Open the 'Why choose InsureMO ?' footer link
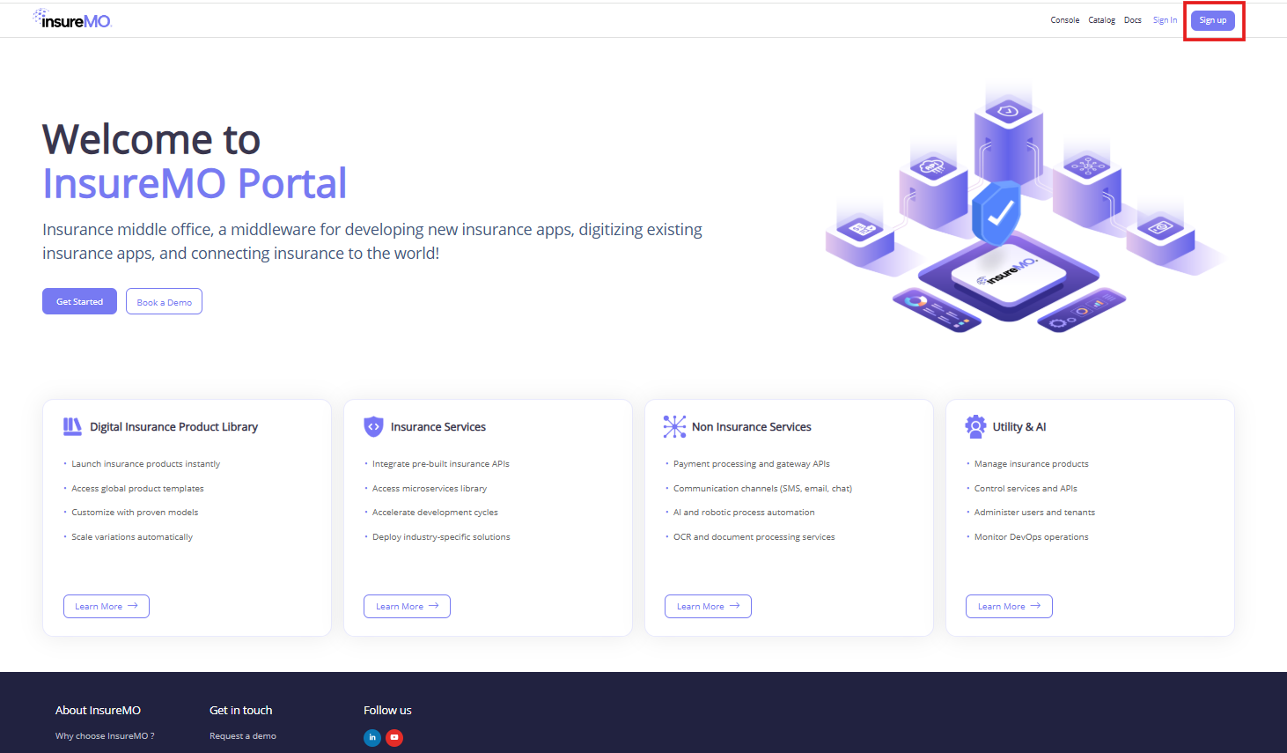Image resolution: width=1287 pixels, height=753 pixels. [x=105, y=736]
